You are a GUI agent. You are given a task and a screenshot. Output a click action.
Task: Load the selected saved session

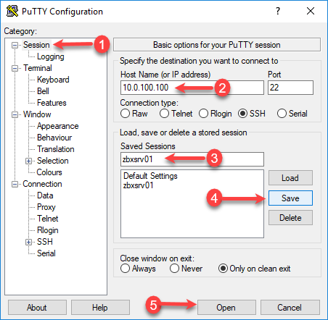(x=290, y=178)
